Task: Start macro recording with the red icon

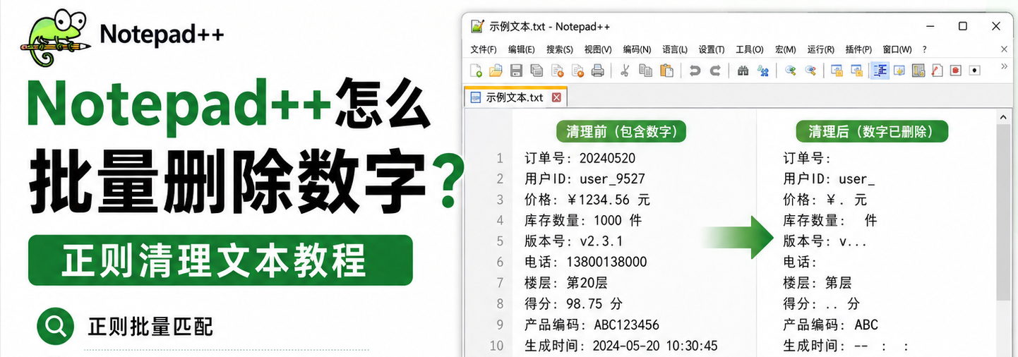Action: [x=957, y=70]
